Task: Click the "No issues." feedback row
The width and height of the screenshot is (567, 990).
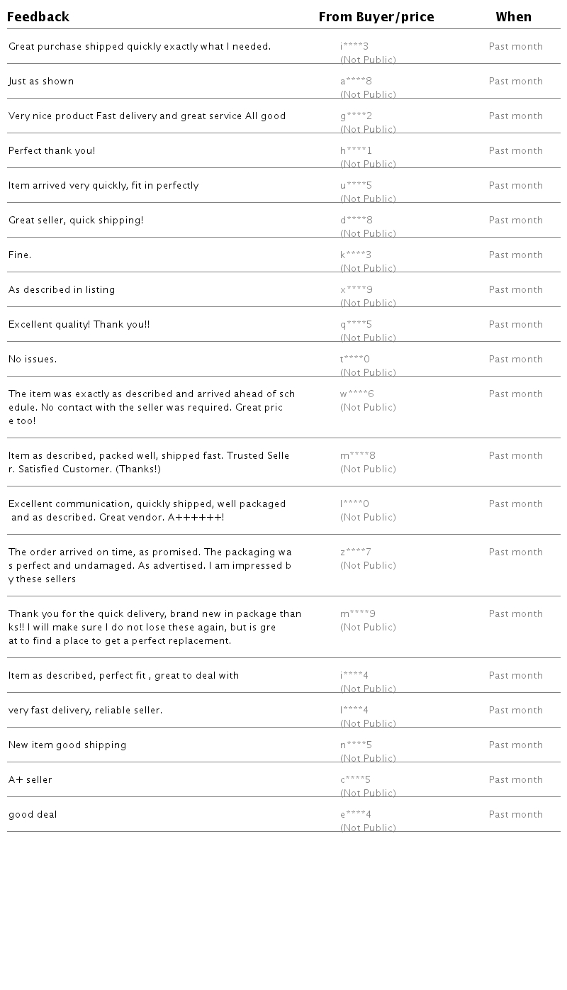Action: point(33,360)
